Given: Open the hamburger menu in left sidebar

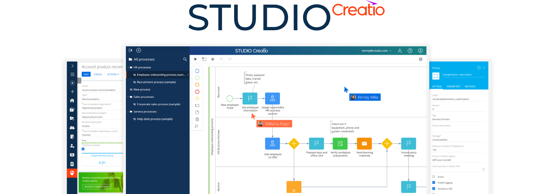Looking at the screenshot, I should coord(72,74).
